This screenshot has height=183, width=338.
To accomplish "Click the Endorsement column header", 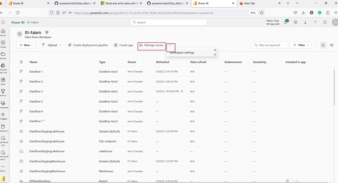I will (x=233, y=62).
